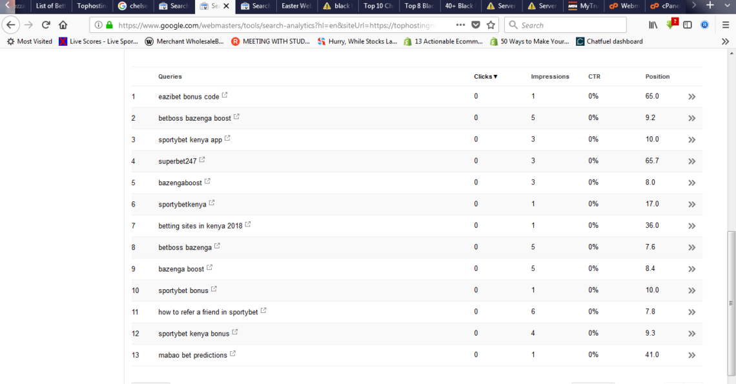Focus the address bar URL field

click(277, 25)
